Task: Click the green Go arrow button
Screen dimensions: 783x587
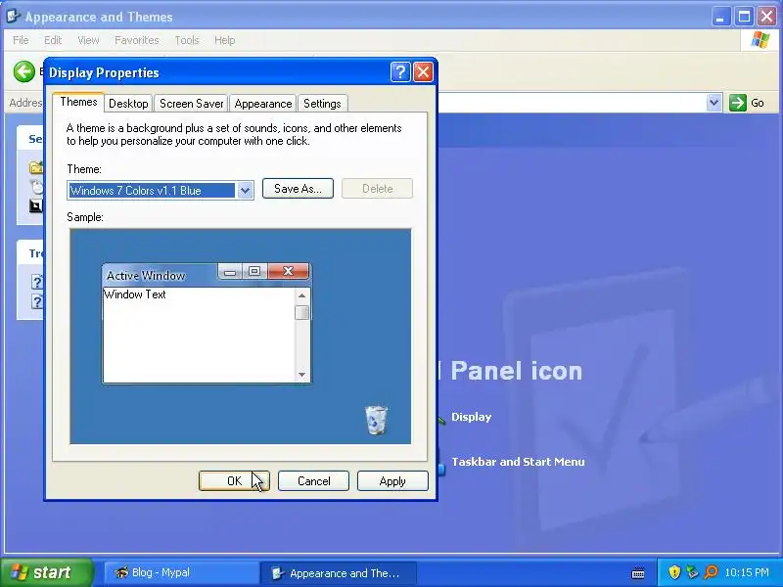Action: 738,103
